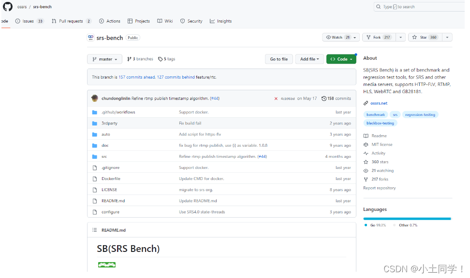
Task: Click the blackbox-testing topic tag
Action: 380,123
